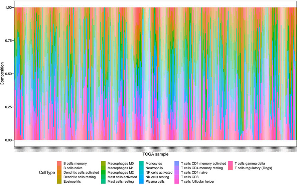Click the Dendritic cells activated legend swatch

59,172
